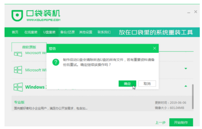Close the 警告 dialog with its X
This screenshot has height=129, width=202.
(154, 48)
